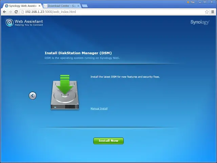Click the Helping You to Connect tagline

28,25
